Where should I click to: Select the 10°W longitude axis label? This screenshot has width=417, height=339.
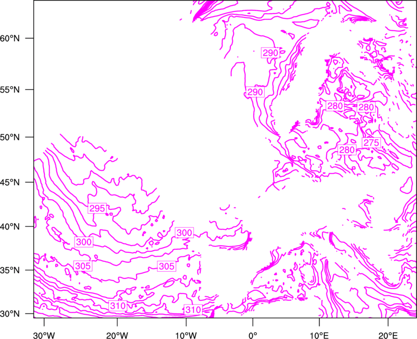pyautogui.click(x=186, y=335)
